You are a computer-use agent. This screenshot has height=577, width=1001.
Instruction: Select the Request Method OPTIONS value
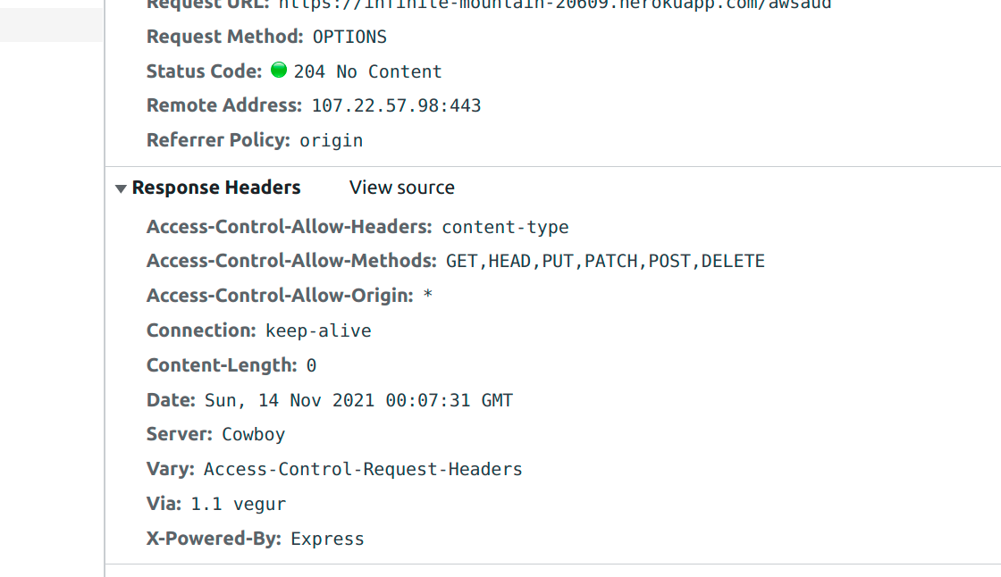tap(349, 37)
